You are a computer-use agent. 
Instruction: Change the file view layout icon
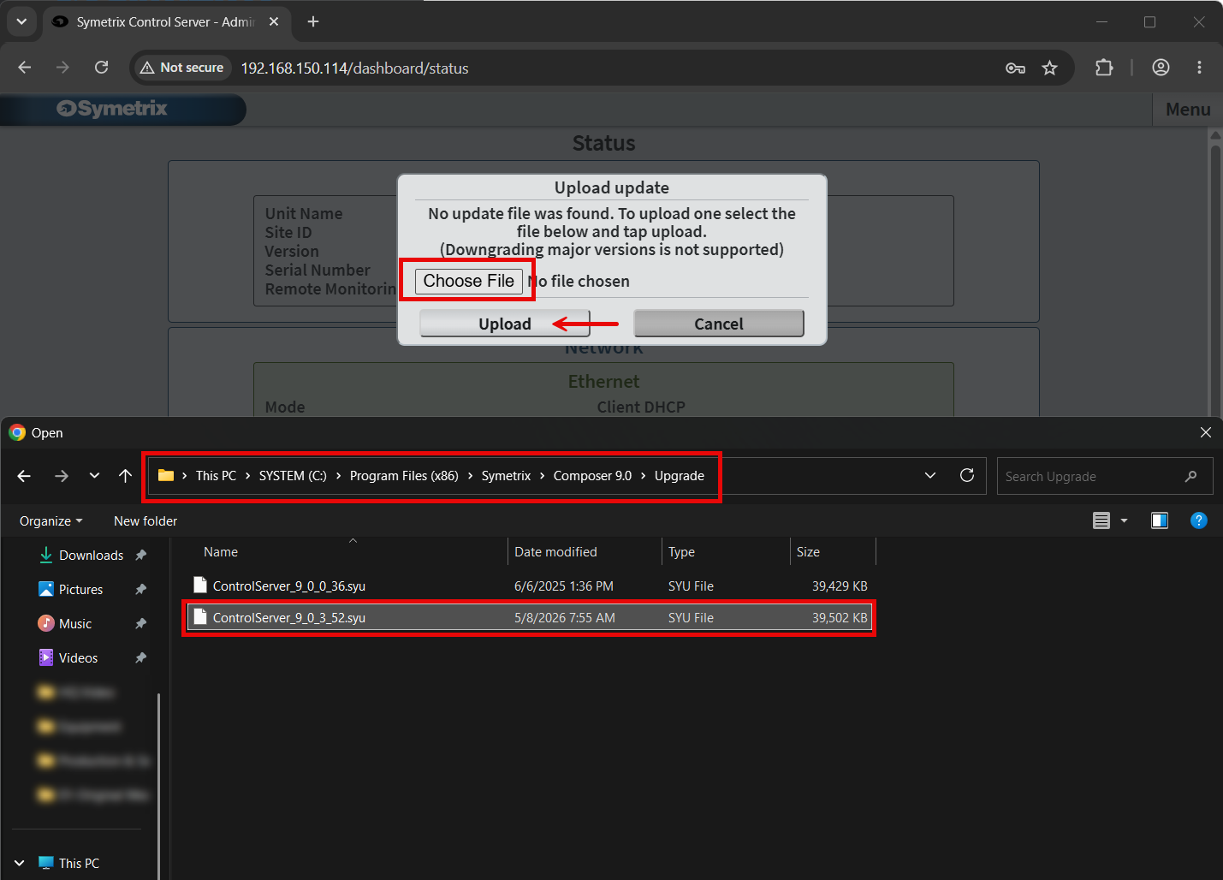(1101, 520)
